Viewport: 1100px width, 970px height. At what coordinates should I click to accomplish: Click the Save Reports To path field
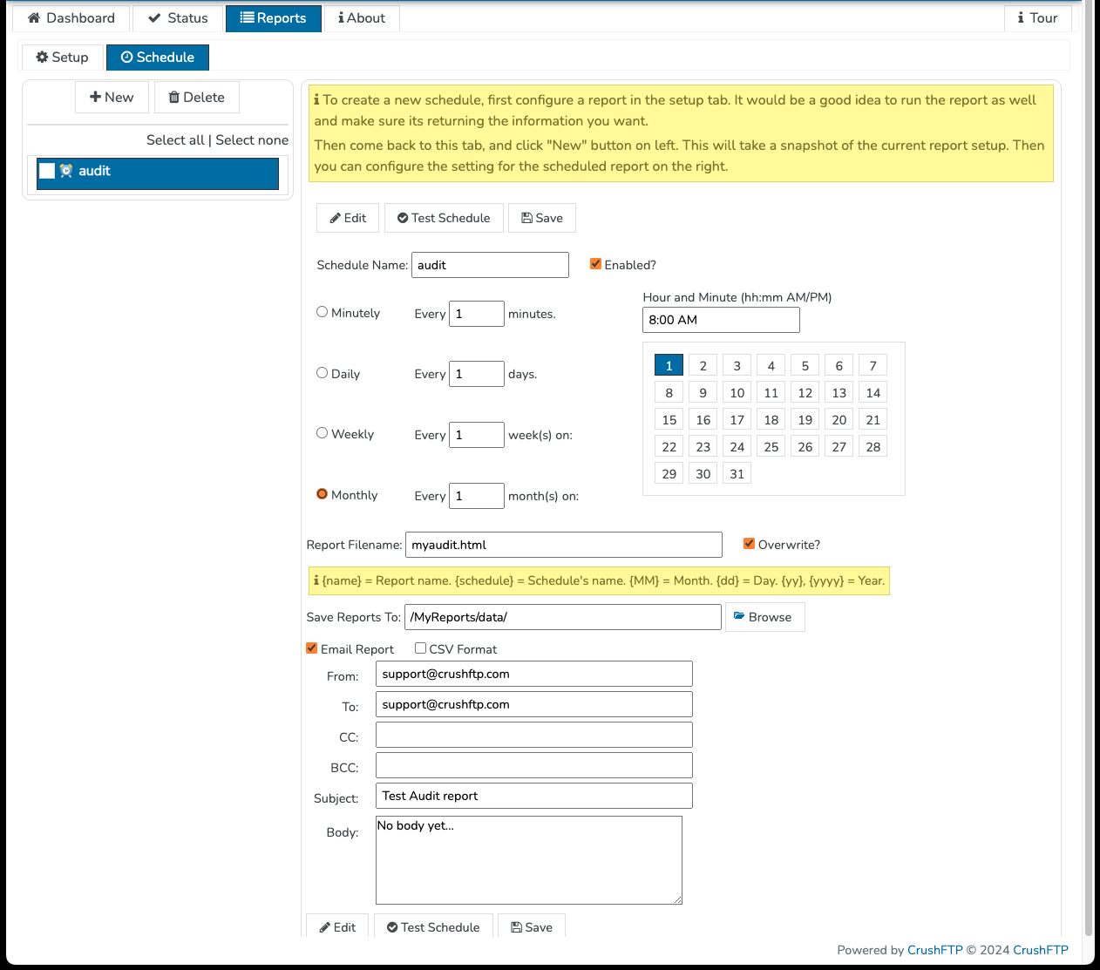(x=563, y=617)
